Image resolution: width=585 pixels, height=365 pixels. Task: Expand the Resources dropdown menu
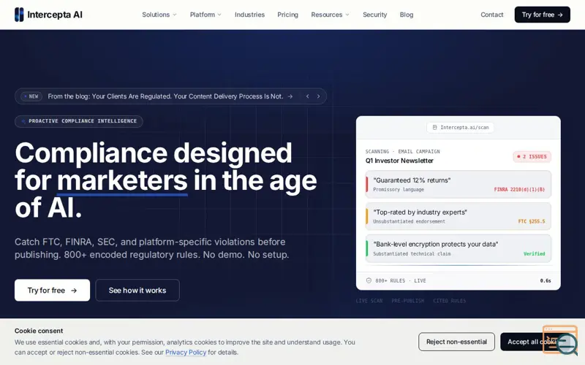coord(331,15)
